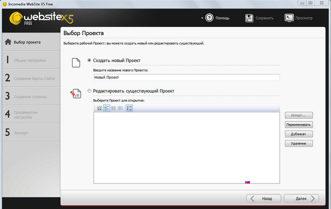Switch project list to large thumbnails view
The width and height of the screenshot is (331, 209).
[99, 108]
